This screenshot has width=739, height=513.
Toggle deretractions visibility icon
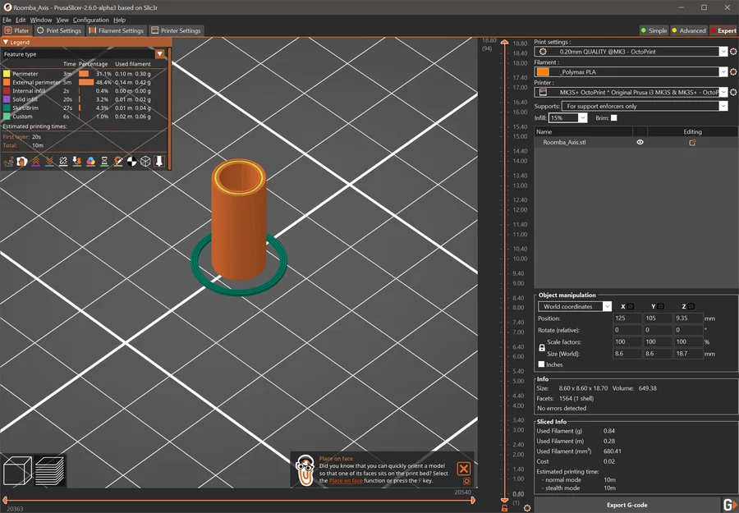(49, 162)
